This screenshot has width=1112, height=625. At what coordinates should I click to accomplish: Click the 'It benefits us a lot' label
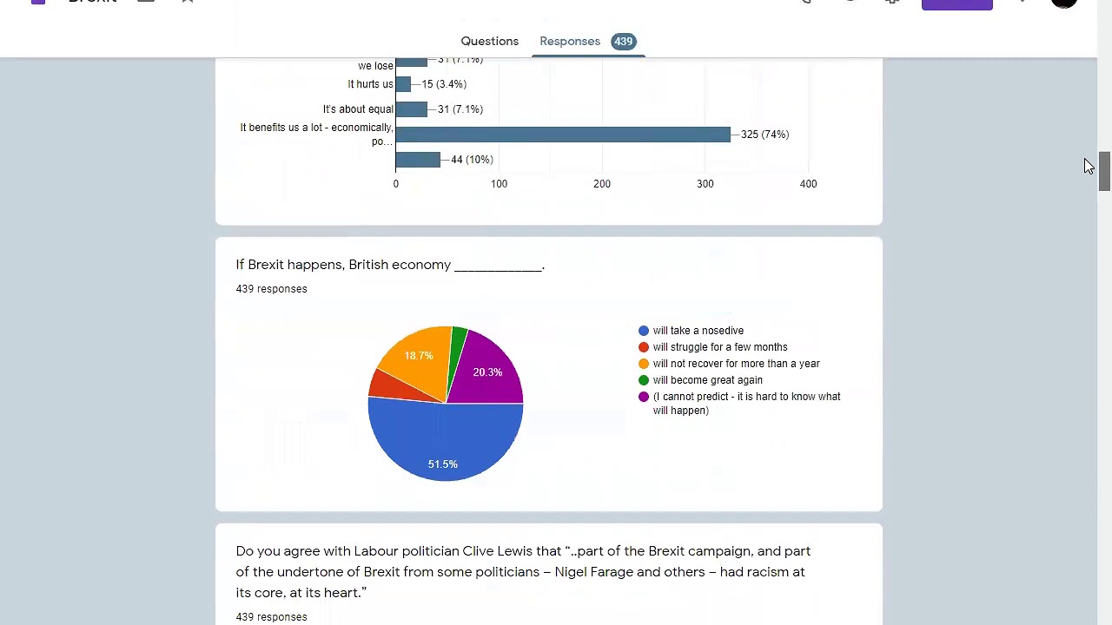coord(317,135)
